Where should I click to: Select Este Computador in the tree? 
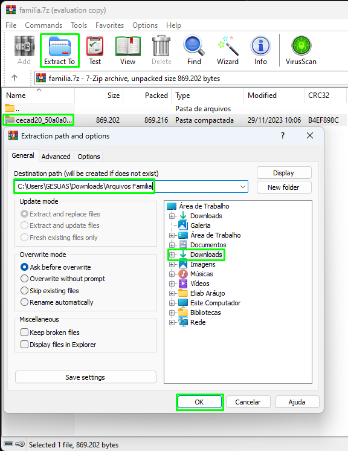coord(215,303)
